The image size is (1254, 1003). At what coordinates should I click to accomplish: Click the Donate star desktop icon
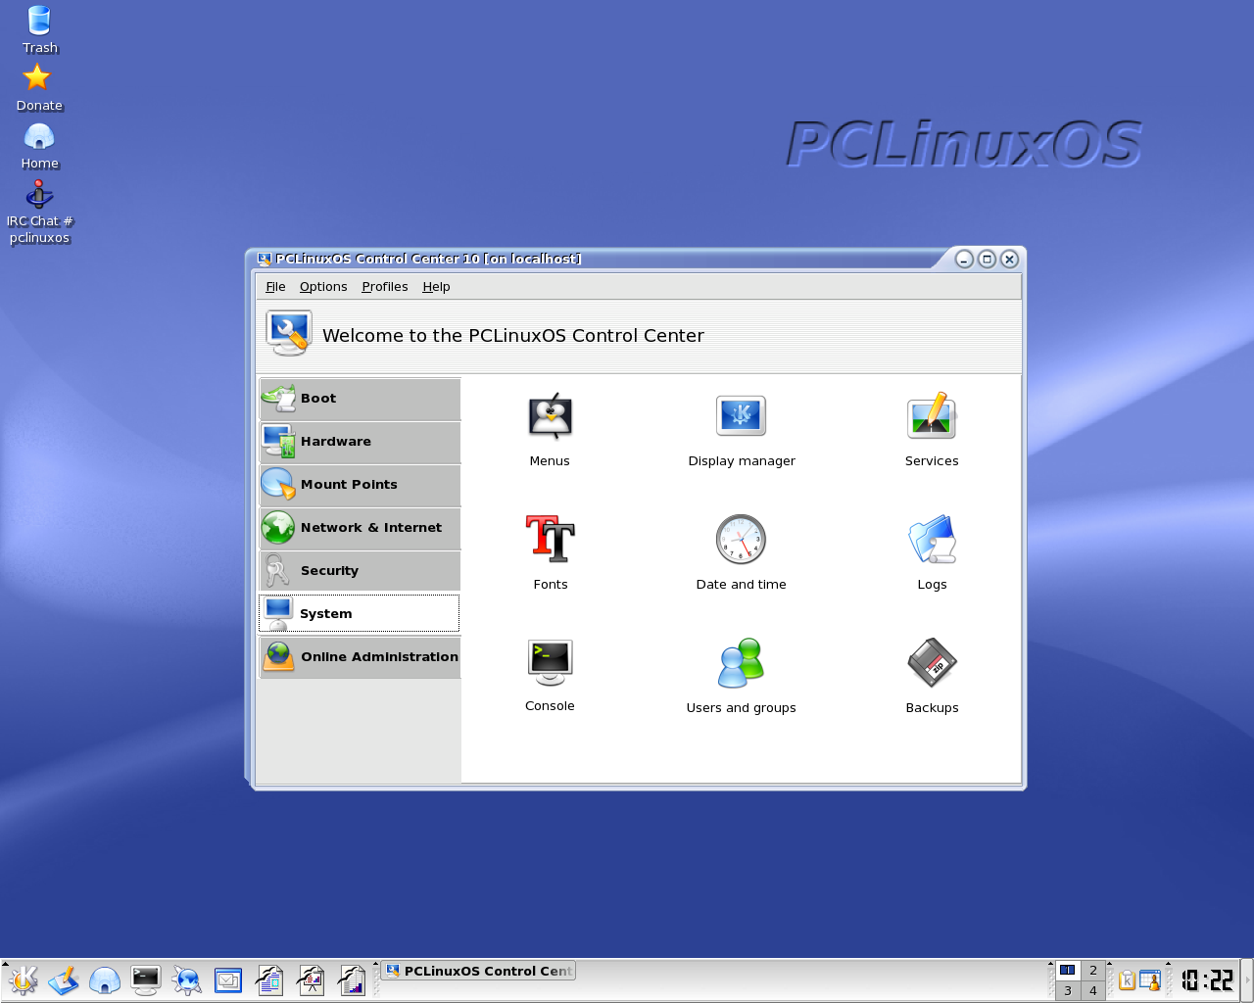38,87
